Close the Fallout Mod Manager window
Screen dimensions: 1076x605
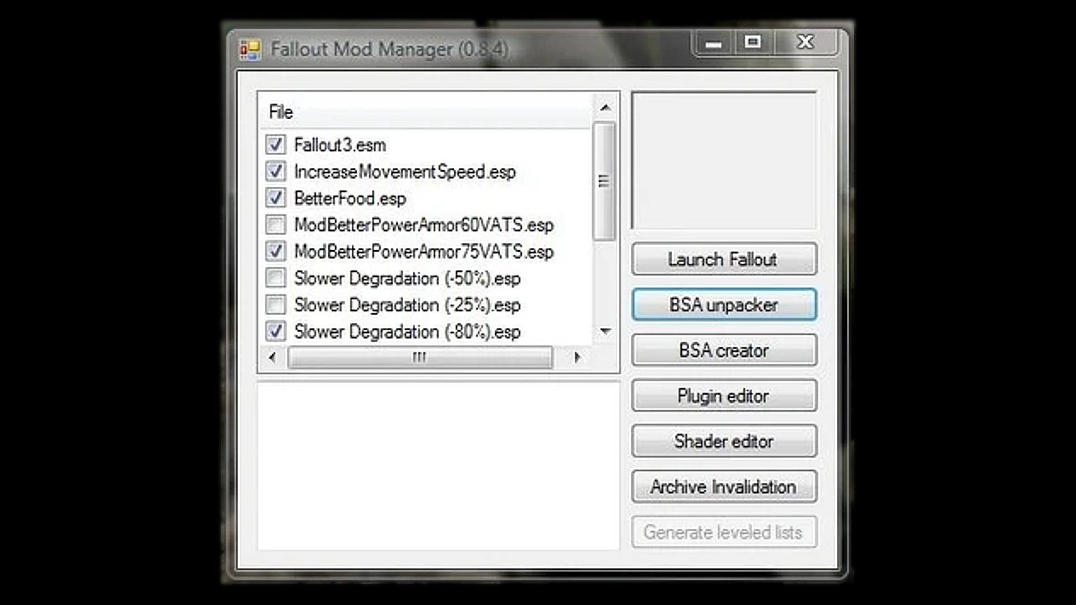pos(805,42)
